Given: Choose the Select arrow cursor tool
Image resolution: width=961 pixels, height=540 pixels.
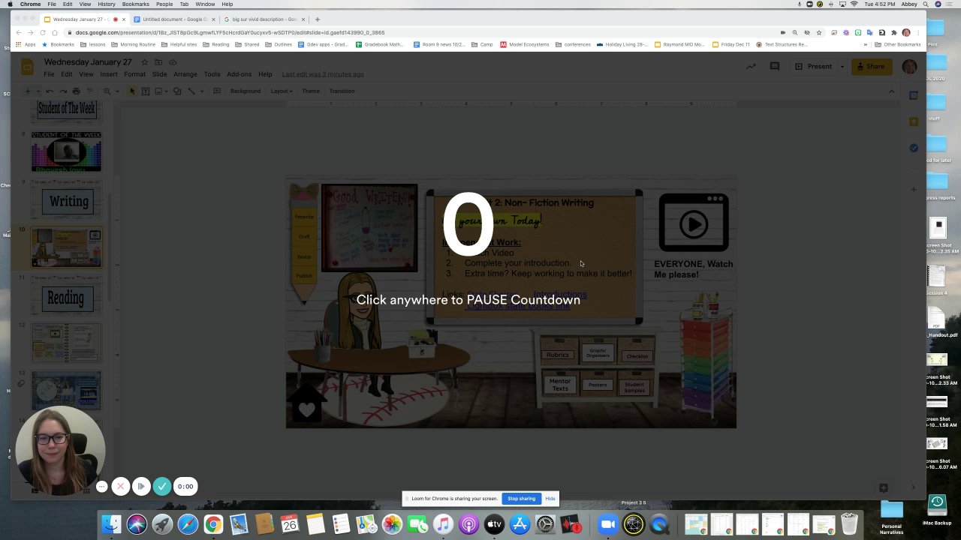Looking at the screenshot, I should click(x=132, y=91).
